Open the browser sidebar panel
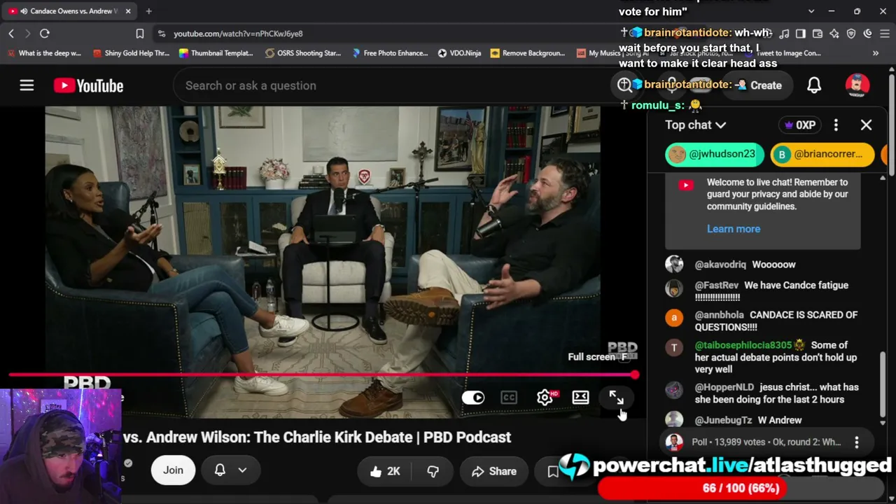Image resolution: width=896 pixels, height=504 pixels. coord(801,34)
